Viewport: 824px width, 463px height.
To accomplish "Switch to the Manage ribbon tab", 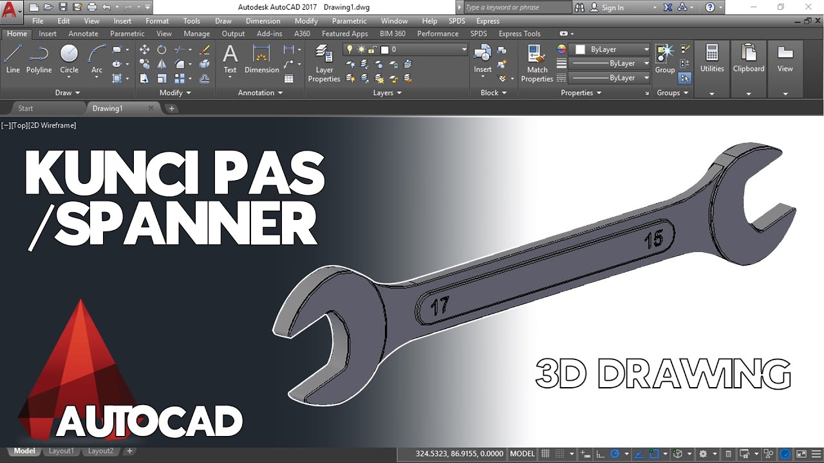I will (196, 33).
